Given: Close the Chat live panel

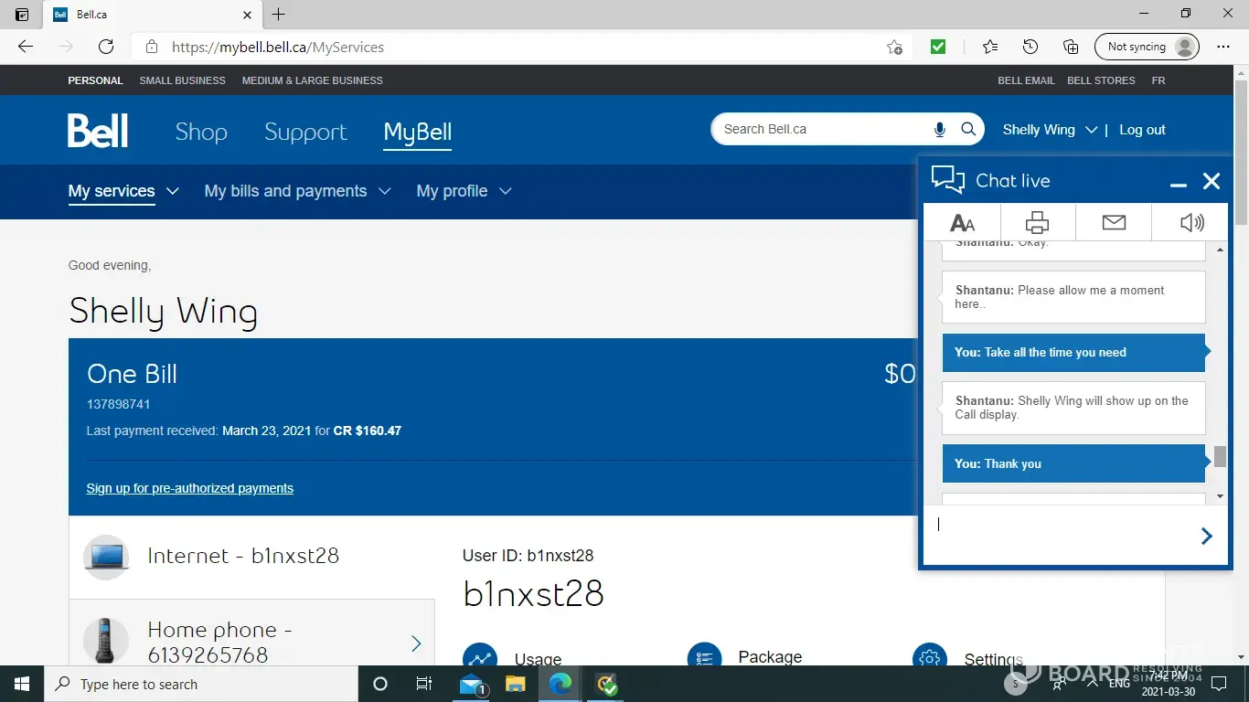Looking at the screenshot, I should point(1212,181).
